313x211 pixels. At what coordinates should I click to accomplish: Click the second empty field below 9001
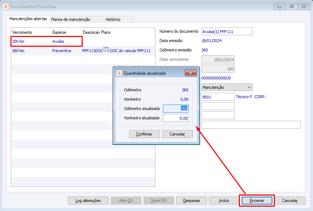218,115
